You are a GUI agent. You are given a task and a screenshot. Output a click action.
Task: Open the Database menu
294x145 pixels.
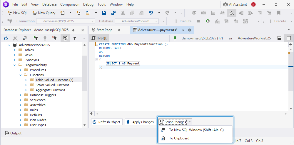point(49,4)
